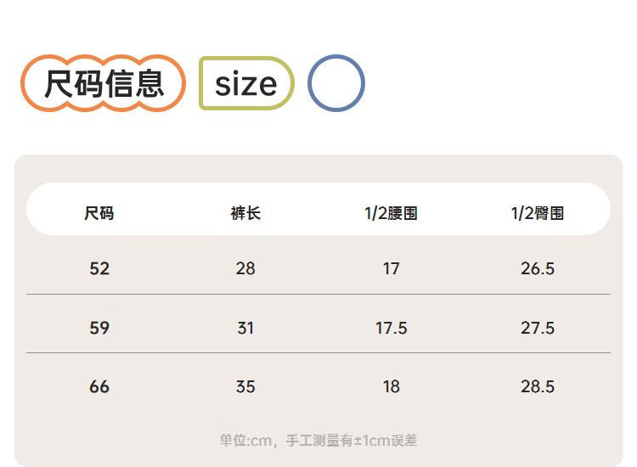Click half-waist value 17.5
The image size is (637, 467).
point(392,328)
